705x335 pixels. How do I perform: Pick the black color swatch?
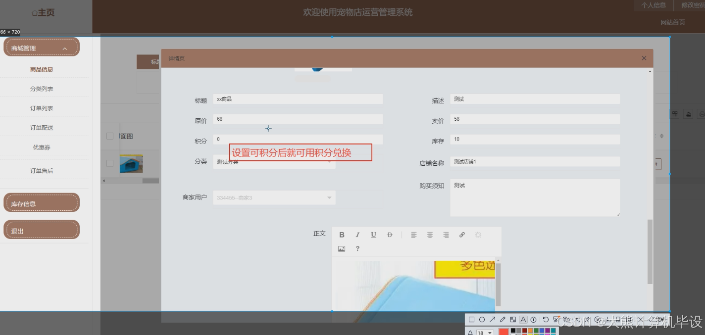(513, 331)
